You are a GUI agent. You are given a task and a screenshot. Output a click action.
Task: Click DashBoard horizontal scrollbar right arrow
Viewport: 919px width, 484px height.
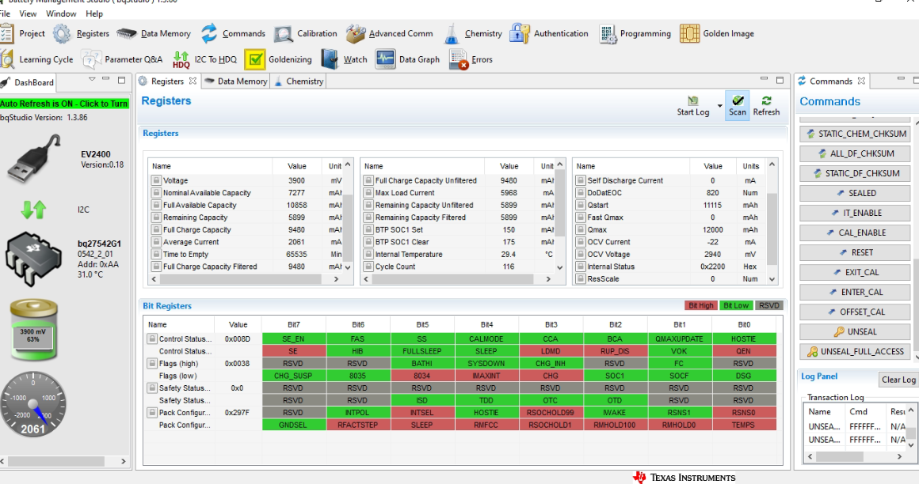[123, 461]
